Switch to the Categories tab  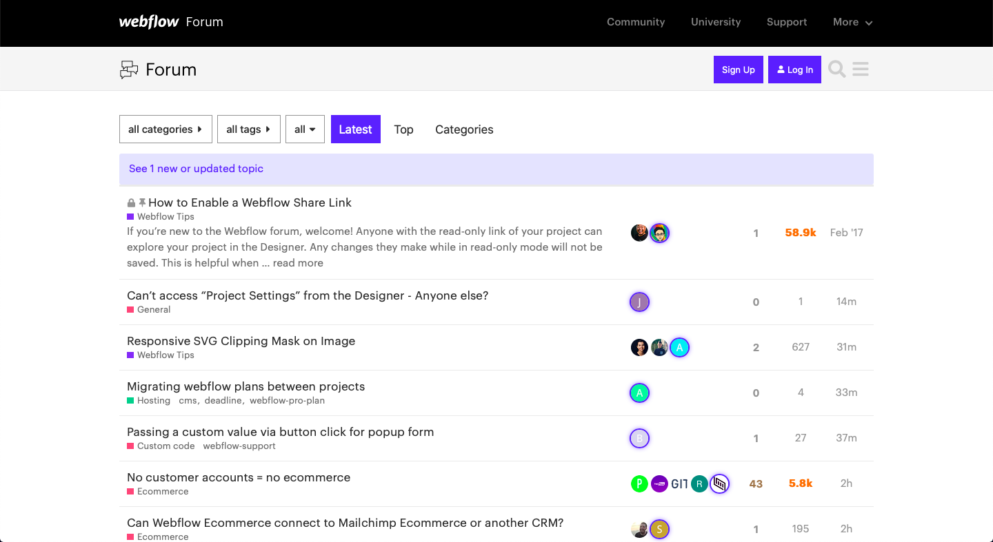[x=464, y=129]
